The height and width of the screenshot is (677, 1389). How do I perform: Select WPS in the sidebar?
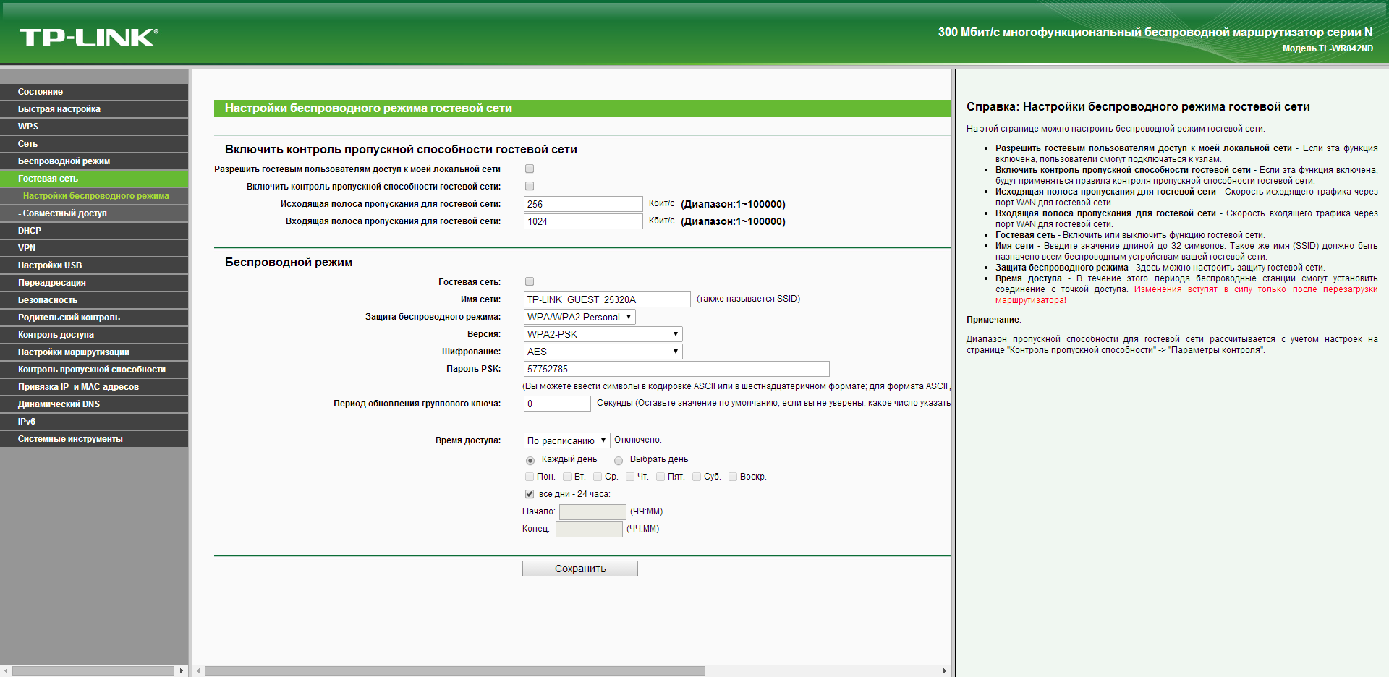[94, 127]
